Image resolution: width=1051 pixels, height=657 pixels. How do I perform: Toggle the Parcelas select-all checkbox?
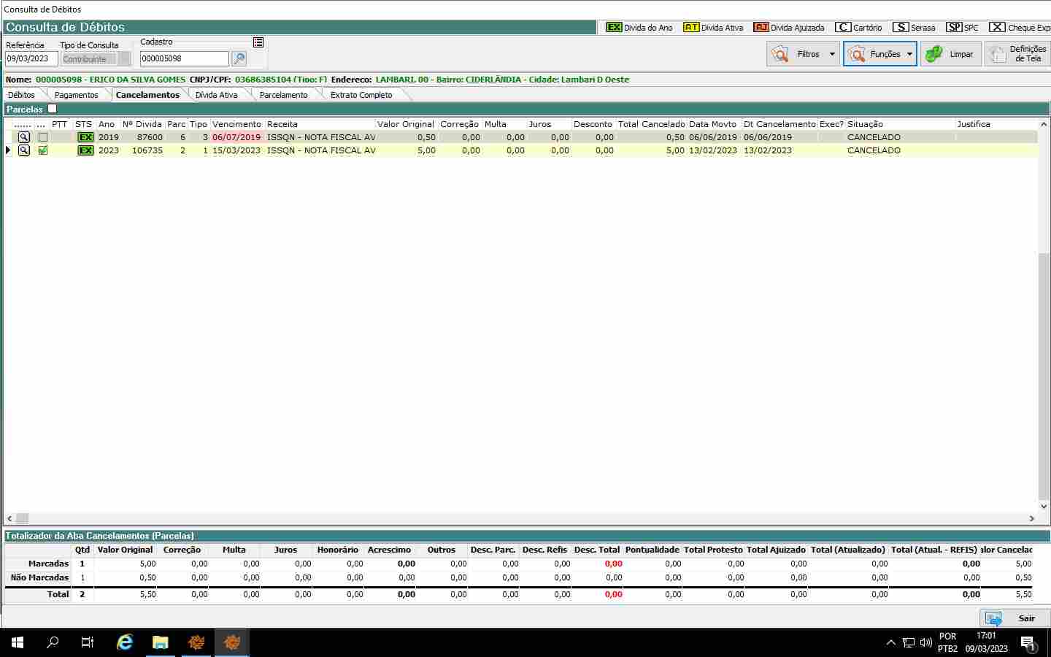tap(53, 109)
